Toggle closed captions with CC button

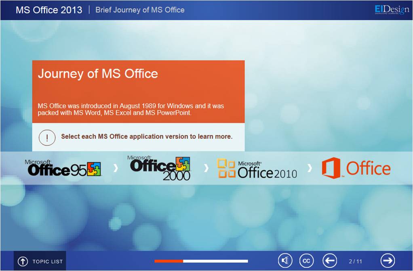click(307, 261)
